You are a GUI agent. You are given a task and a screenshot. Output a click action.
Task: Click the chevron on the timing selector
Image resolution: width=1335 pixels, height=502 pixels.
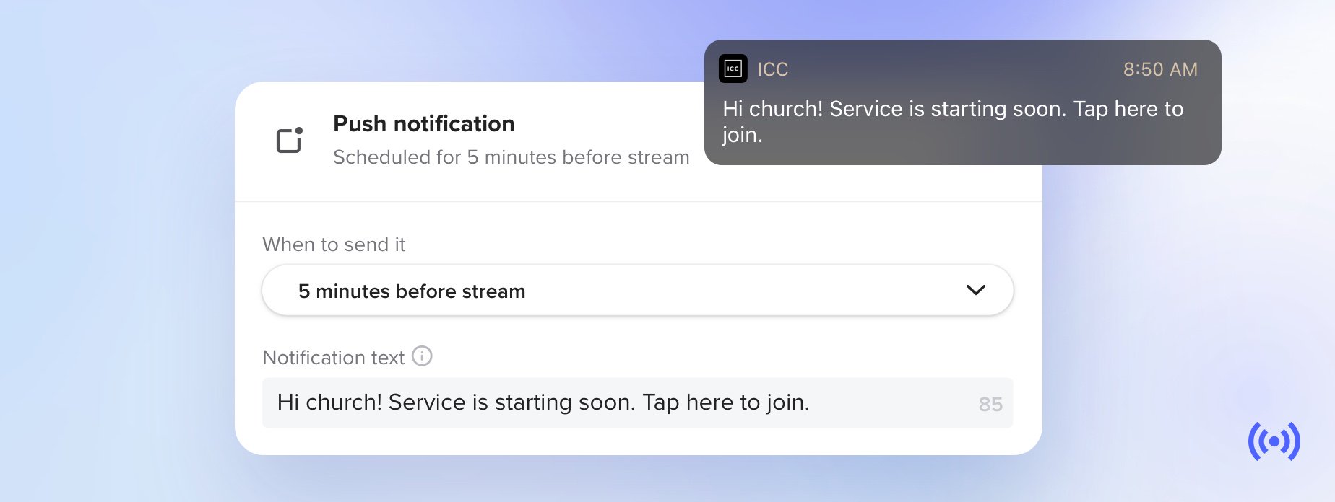coord(977,290)
